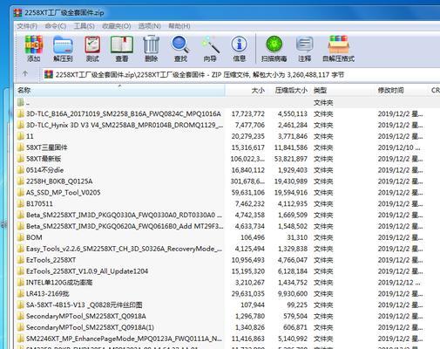Select the 0514不分die folder
The image size is (440, 349).
coord(44,170)
